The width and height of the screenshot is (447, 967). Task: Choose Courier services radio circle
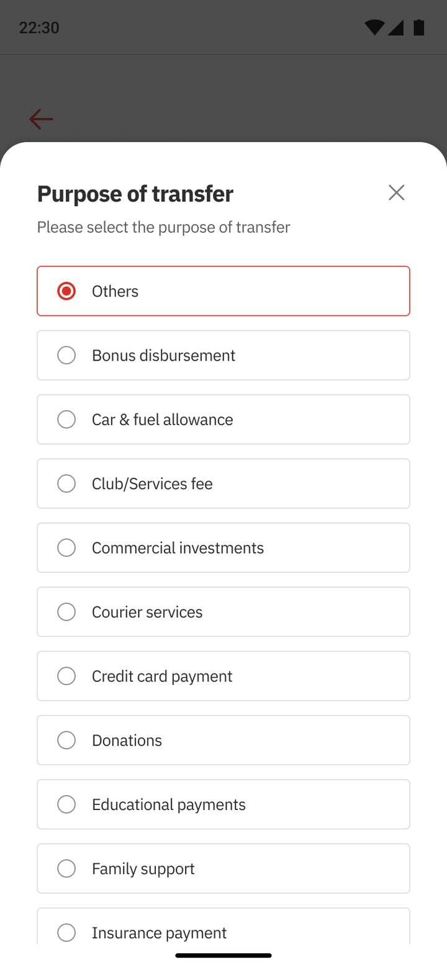[66, 612]
